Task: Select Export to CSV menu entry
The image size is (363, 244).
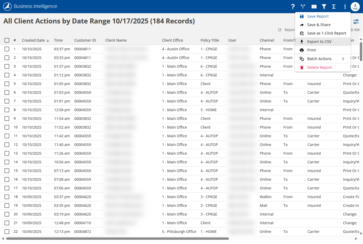Action: coord(323,42)
